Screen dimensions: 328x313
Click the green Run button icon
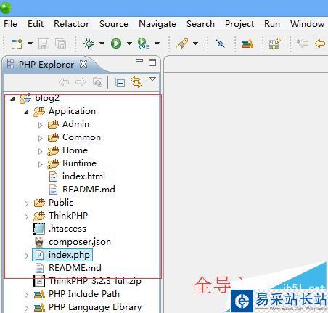point(116,44)
